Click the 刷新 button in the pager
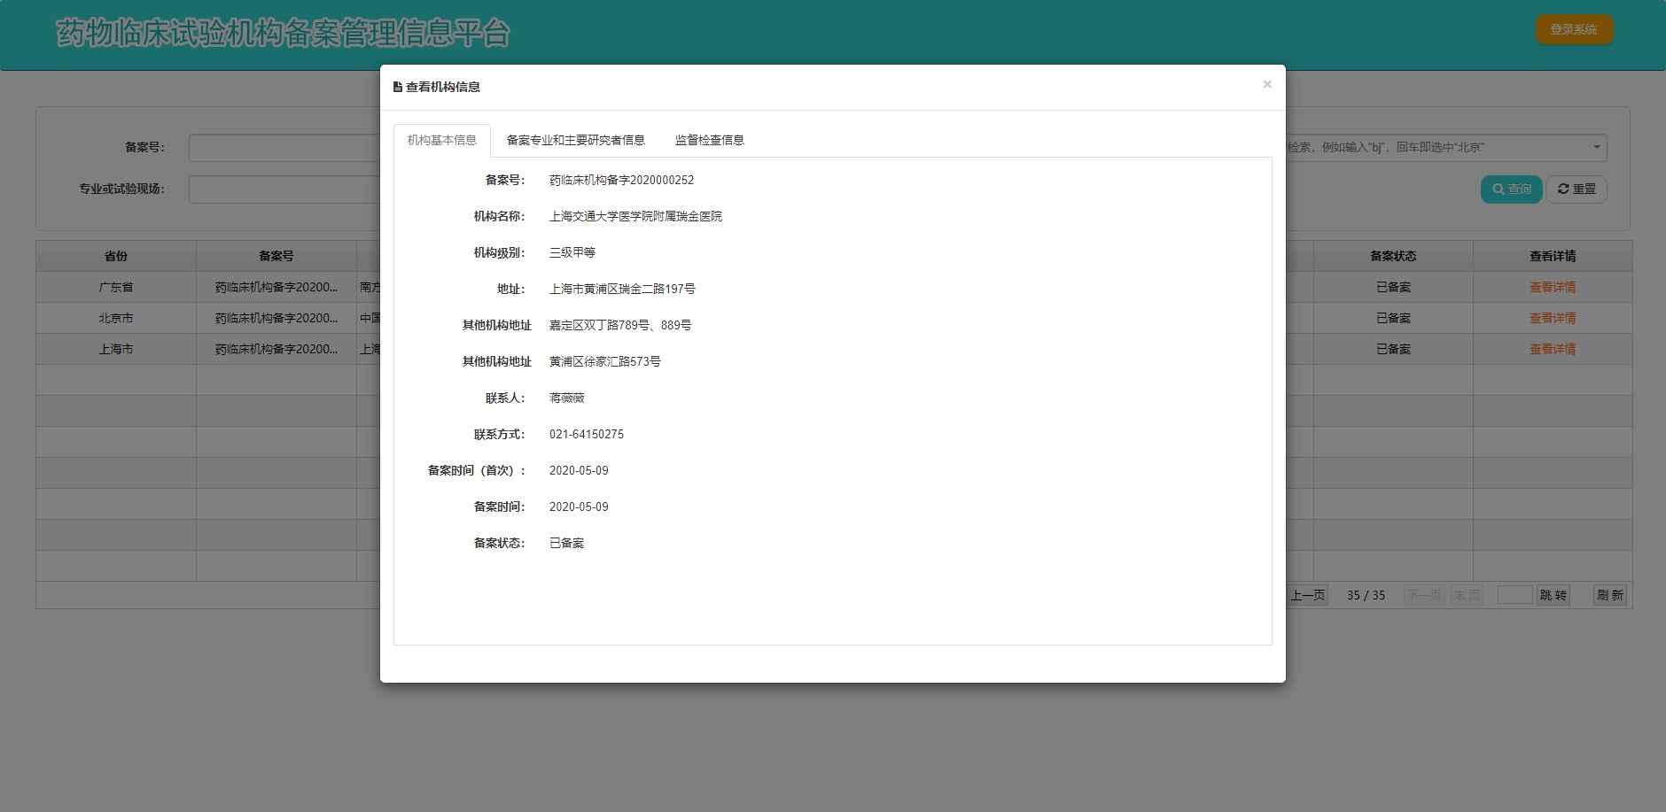This screenshot has height=812, width=1666. point(1609,595)
